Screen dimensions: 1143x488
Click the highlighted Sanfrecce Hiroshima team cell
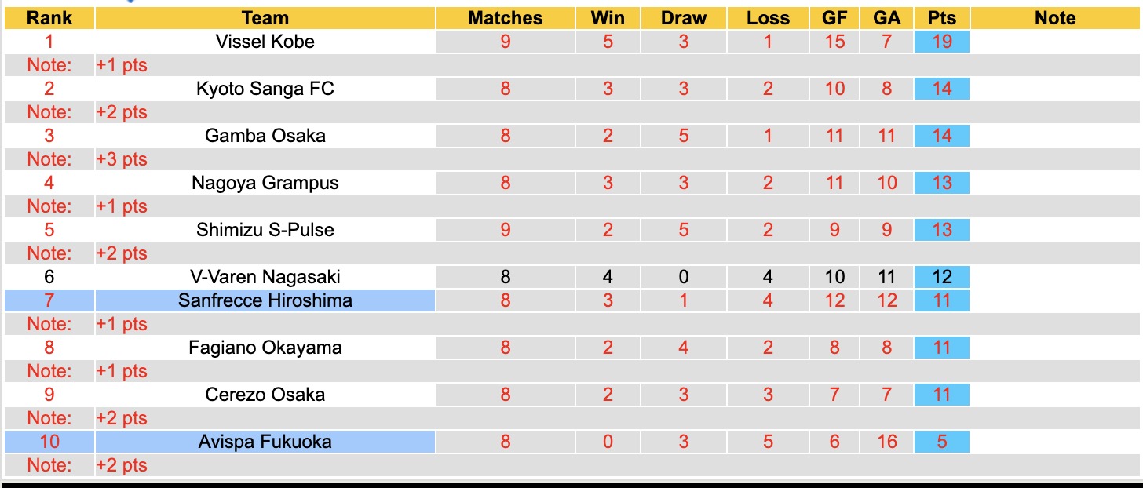click(x=265, y=300)
